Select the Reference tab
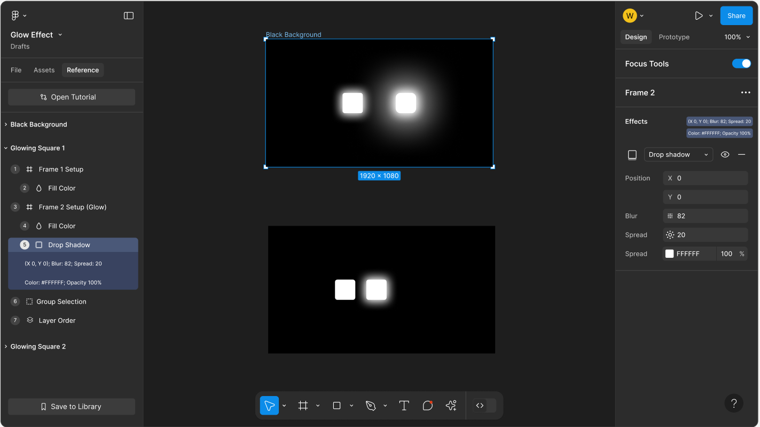Viewport: 760px width, 427px height. pyautogui.click(x=83, y=70)
